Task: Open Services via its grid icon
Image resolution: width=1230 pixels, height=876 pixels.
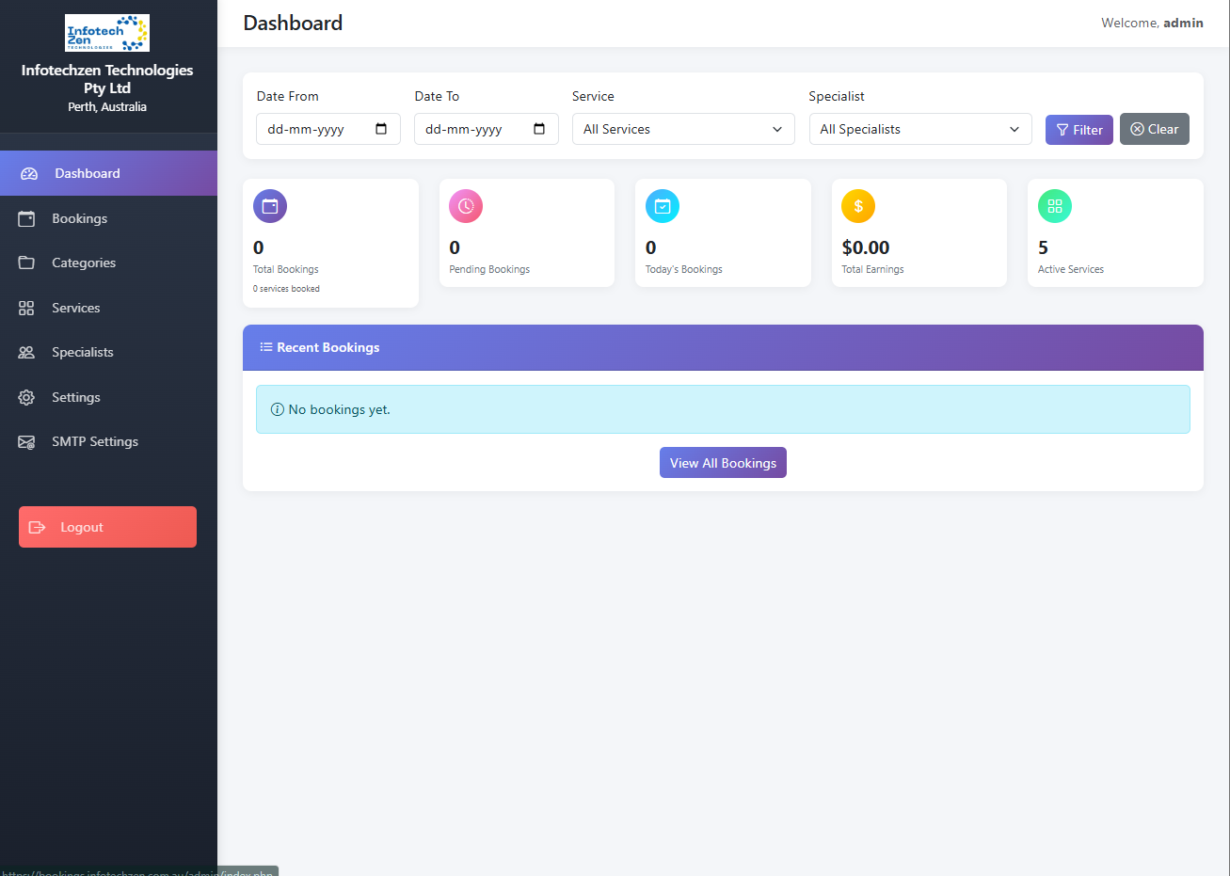Action: pyautogui.click(x=29, y=307)
